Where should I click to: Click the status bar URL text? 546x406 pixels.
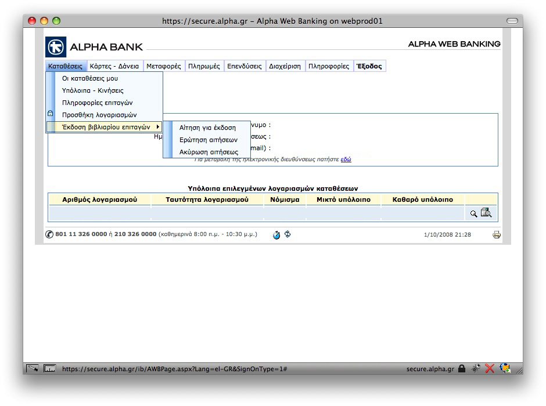point(174,369)
